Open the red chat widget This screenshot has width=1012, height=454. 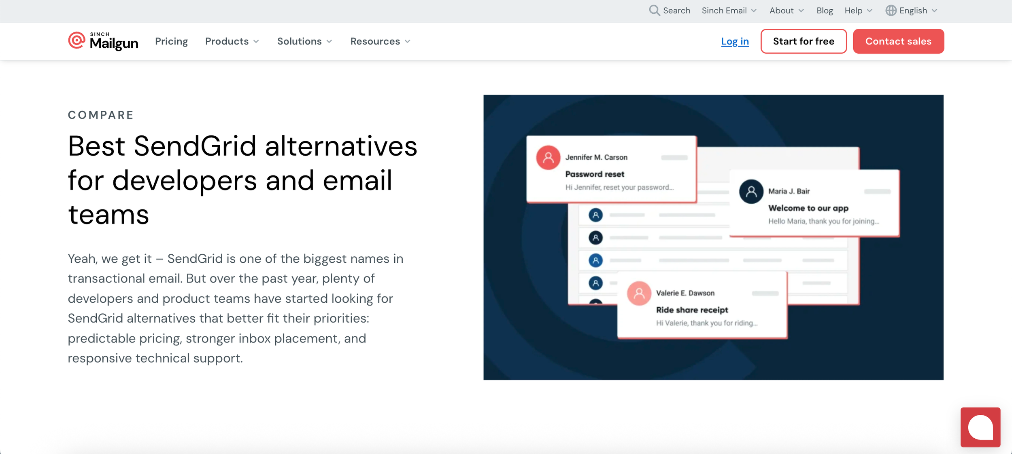(980, 427)
